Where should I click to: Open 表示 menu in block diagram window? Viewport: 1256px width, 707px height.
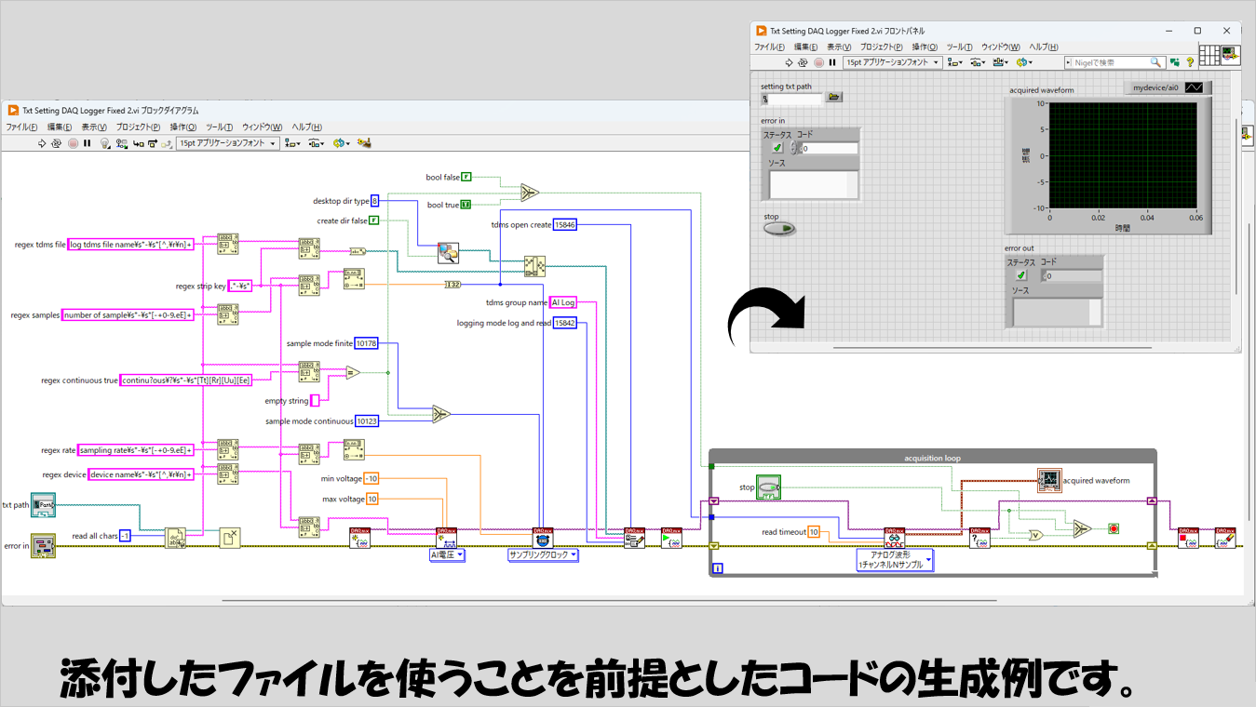pyautogui.click(x=93, y=127)
